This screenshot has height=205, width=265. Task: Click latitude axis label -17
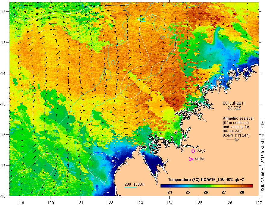[x=3, y=166]
